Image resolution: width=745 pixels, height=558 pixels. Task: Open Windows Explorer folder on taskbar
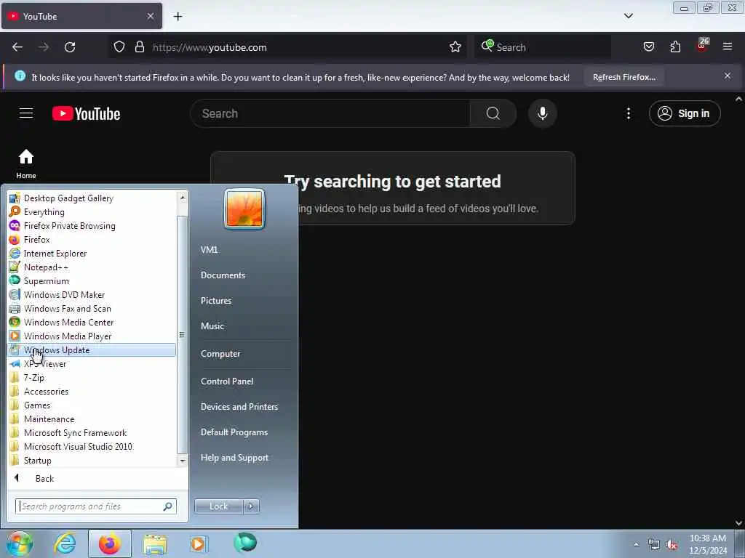pyautogui.click(x=155, y=543)
